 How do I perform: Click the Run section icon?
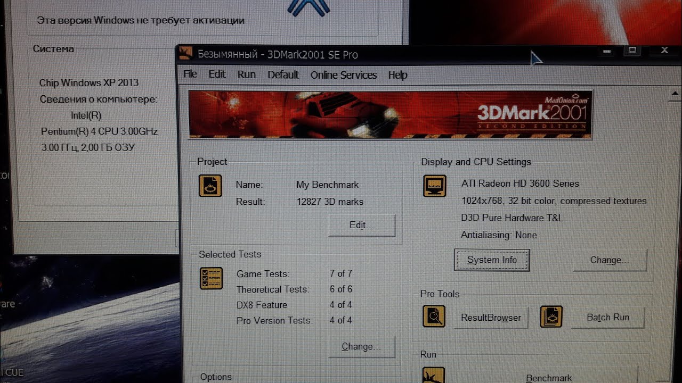tap(433, 374)
